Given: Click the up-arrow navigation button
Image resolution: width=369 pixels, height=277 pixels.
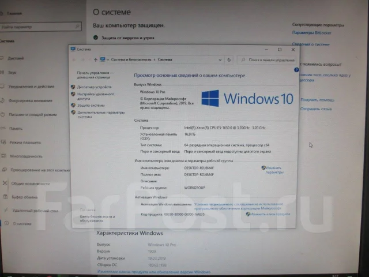Looking at the screenshot, I should (96, 60).
